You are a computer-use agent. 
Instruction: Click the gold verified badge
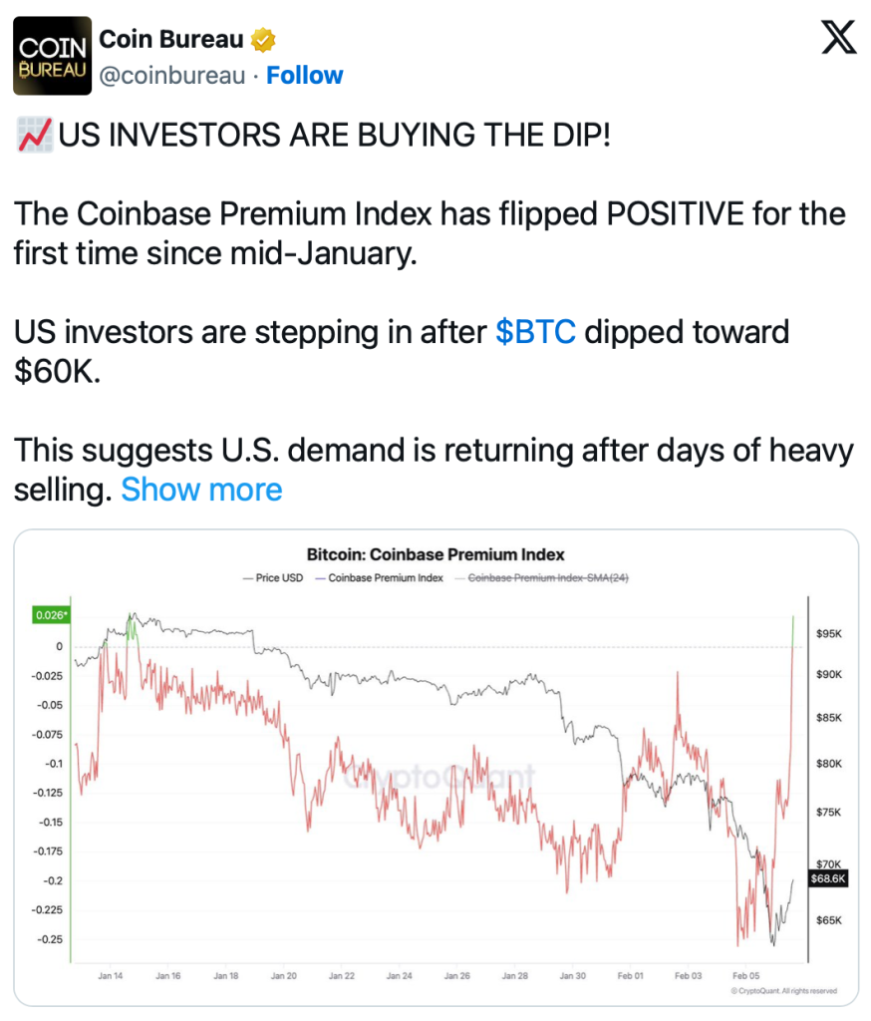pyautogui.click(x=263, y=41)
